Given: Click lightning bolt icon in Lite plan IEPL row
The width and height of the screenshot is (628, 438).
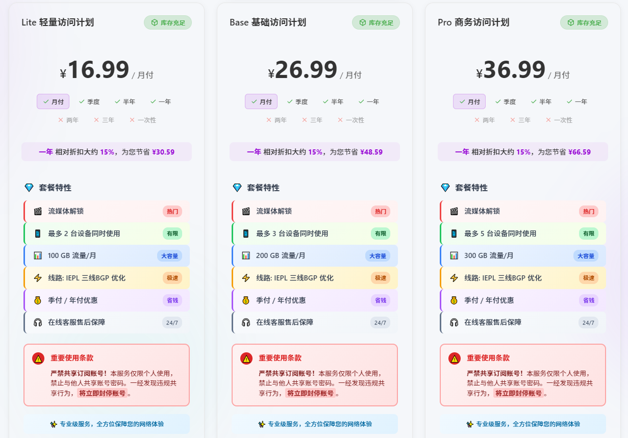Looking at the screenshot, I should [38, 278].
